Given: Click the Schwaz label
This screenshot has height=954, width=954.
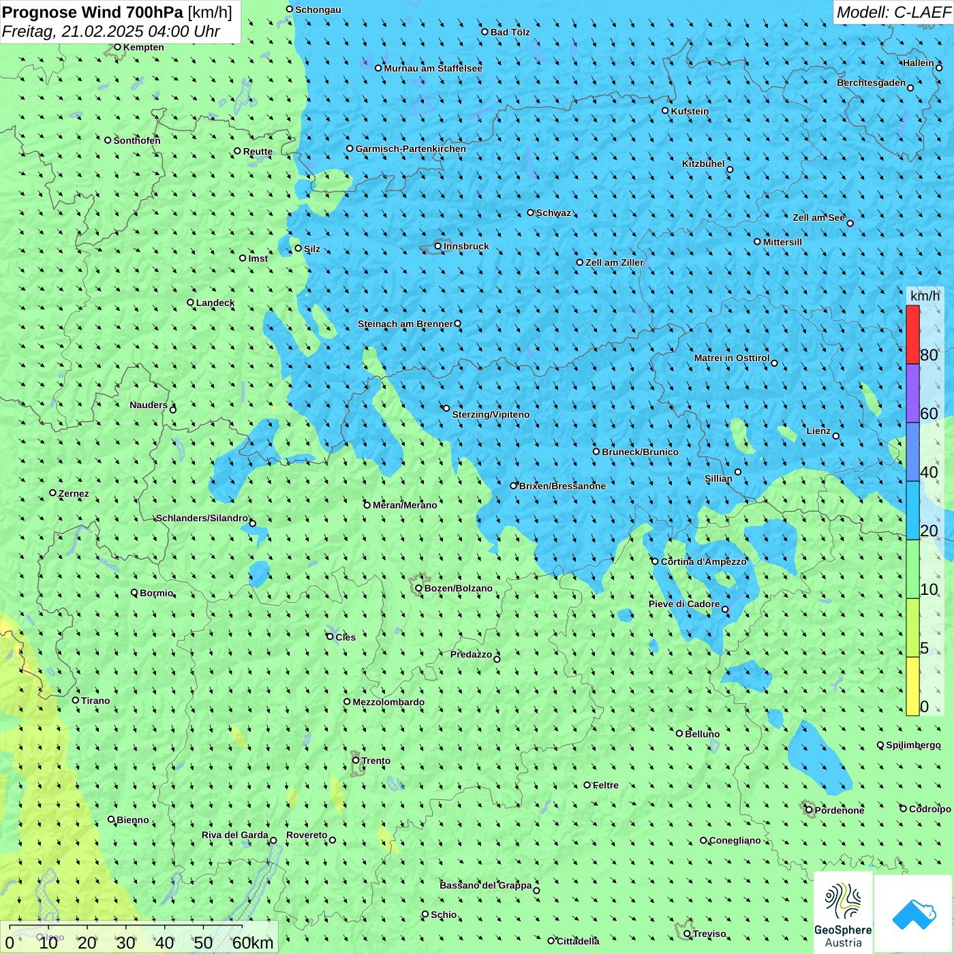Looking at the screenshot, I should [x=553, y=213].
